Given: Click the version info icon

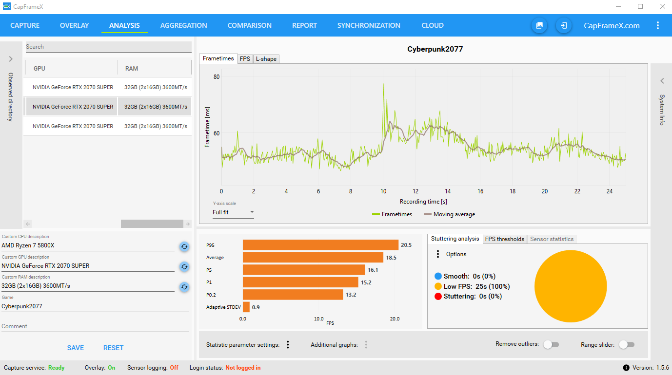Looking at the screenshot, I should point(626,368).
